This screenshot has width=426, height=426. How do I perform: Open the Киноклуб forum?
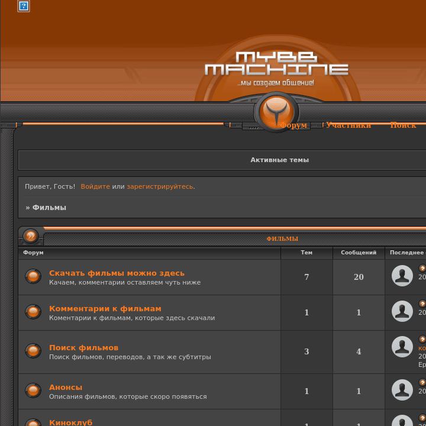[x=70, y=422]
